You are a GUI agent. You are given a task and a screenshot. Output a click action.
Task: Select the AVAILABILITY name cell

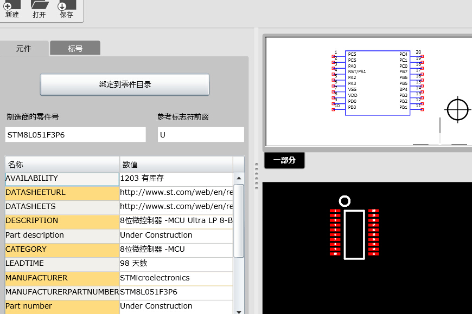tap(62, 179)
